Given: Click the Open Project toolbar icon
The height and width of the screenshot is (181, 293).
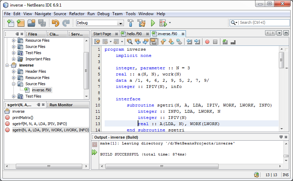Looking at the screenshot, I should (x=31, y=23).
